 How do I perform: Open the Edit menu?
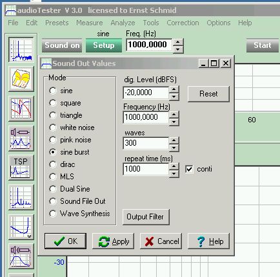pyautogui.click(x=32, y=23)
